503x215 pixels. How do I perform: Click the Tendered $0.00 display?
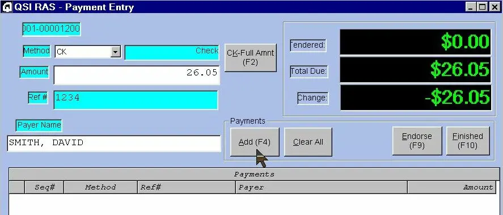click(415, 42)
